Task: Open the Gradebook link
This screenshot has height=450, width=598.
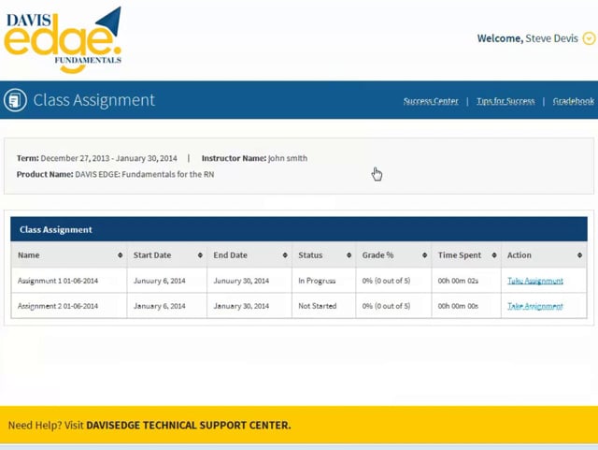Action: click(574, 101)
